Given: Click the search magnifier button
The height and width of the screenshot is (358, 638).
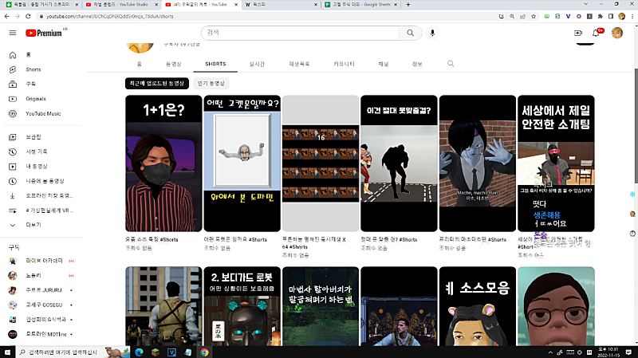Looking at the screenshot, I should [410, 33].
